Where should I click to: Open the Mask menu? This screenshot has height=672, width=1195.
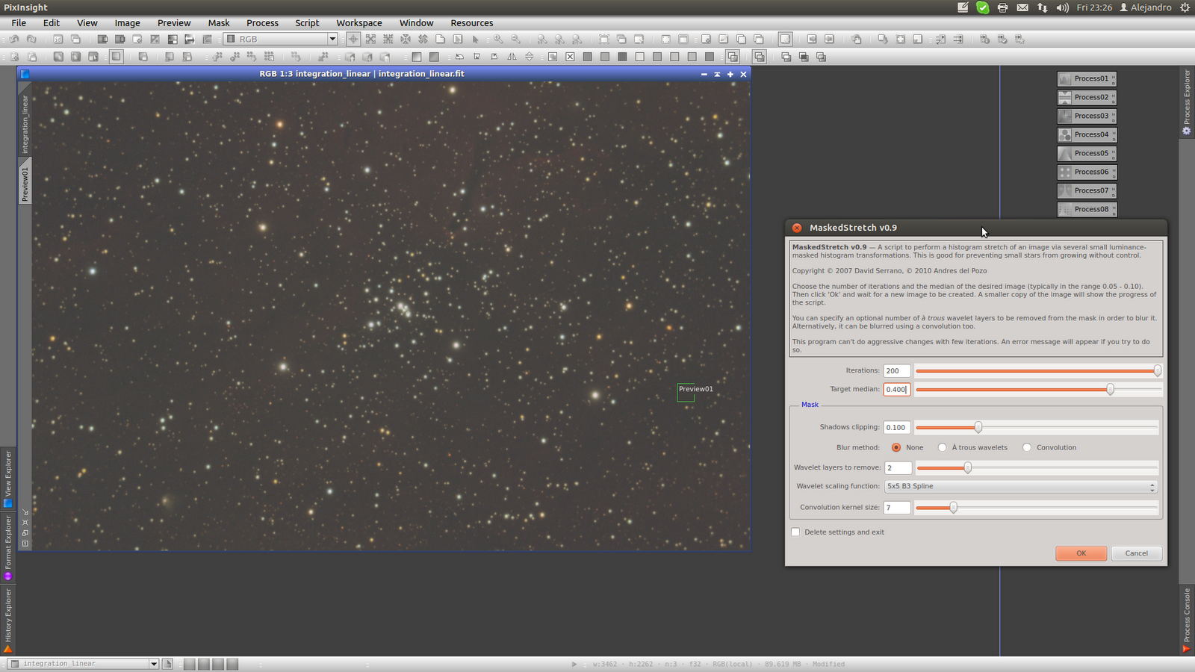tap(219, 23)
